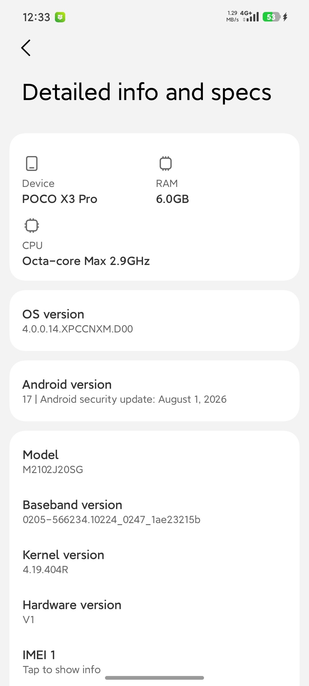Tap the CPU processor icon

point(32,226)
